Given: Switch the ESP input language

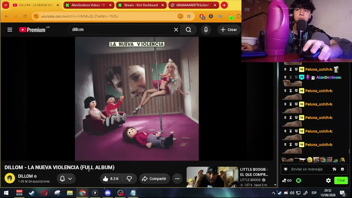Looking at the screenshot, I should (314, 193).
